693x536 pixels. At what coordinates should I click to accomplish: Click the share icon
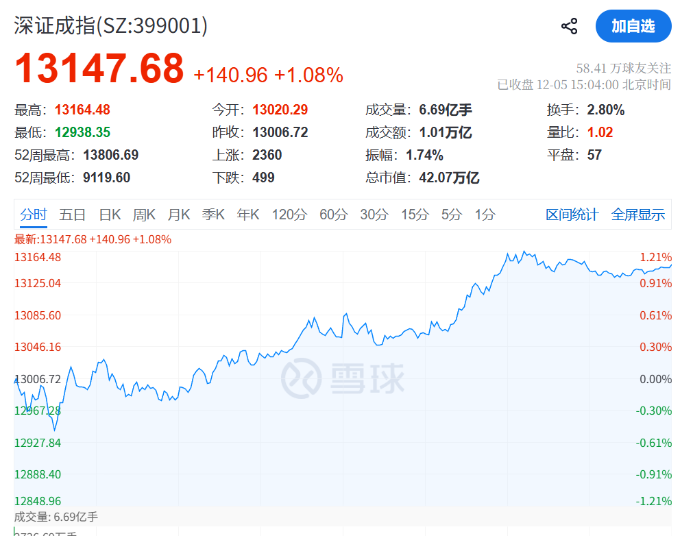pyautogui.click(x=569, y=27)
